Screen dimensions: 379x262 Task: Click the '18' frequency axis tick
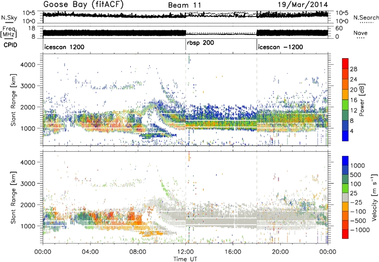[x=32, y=28]
